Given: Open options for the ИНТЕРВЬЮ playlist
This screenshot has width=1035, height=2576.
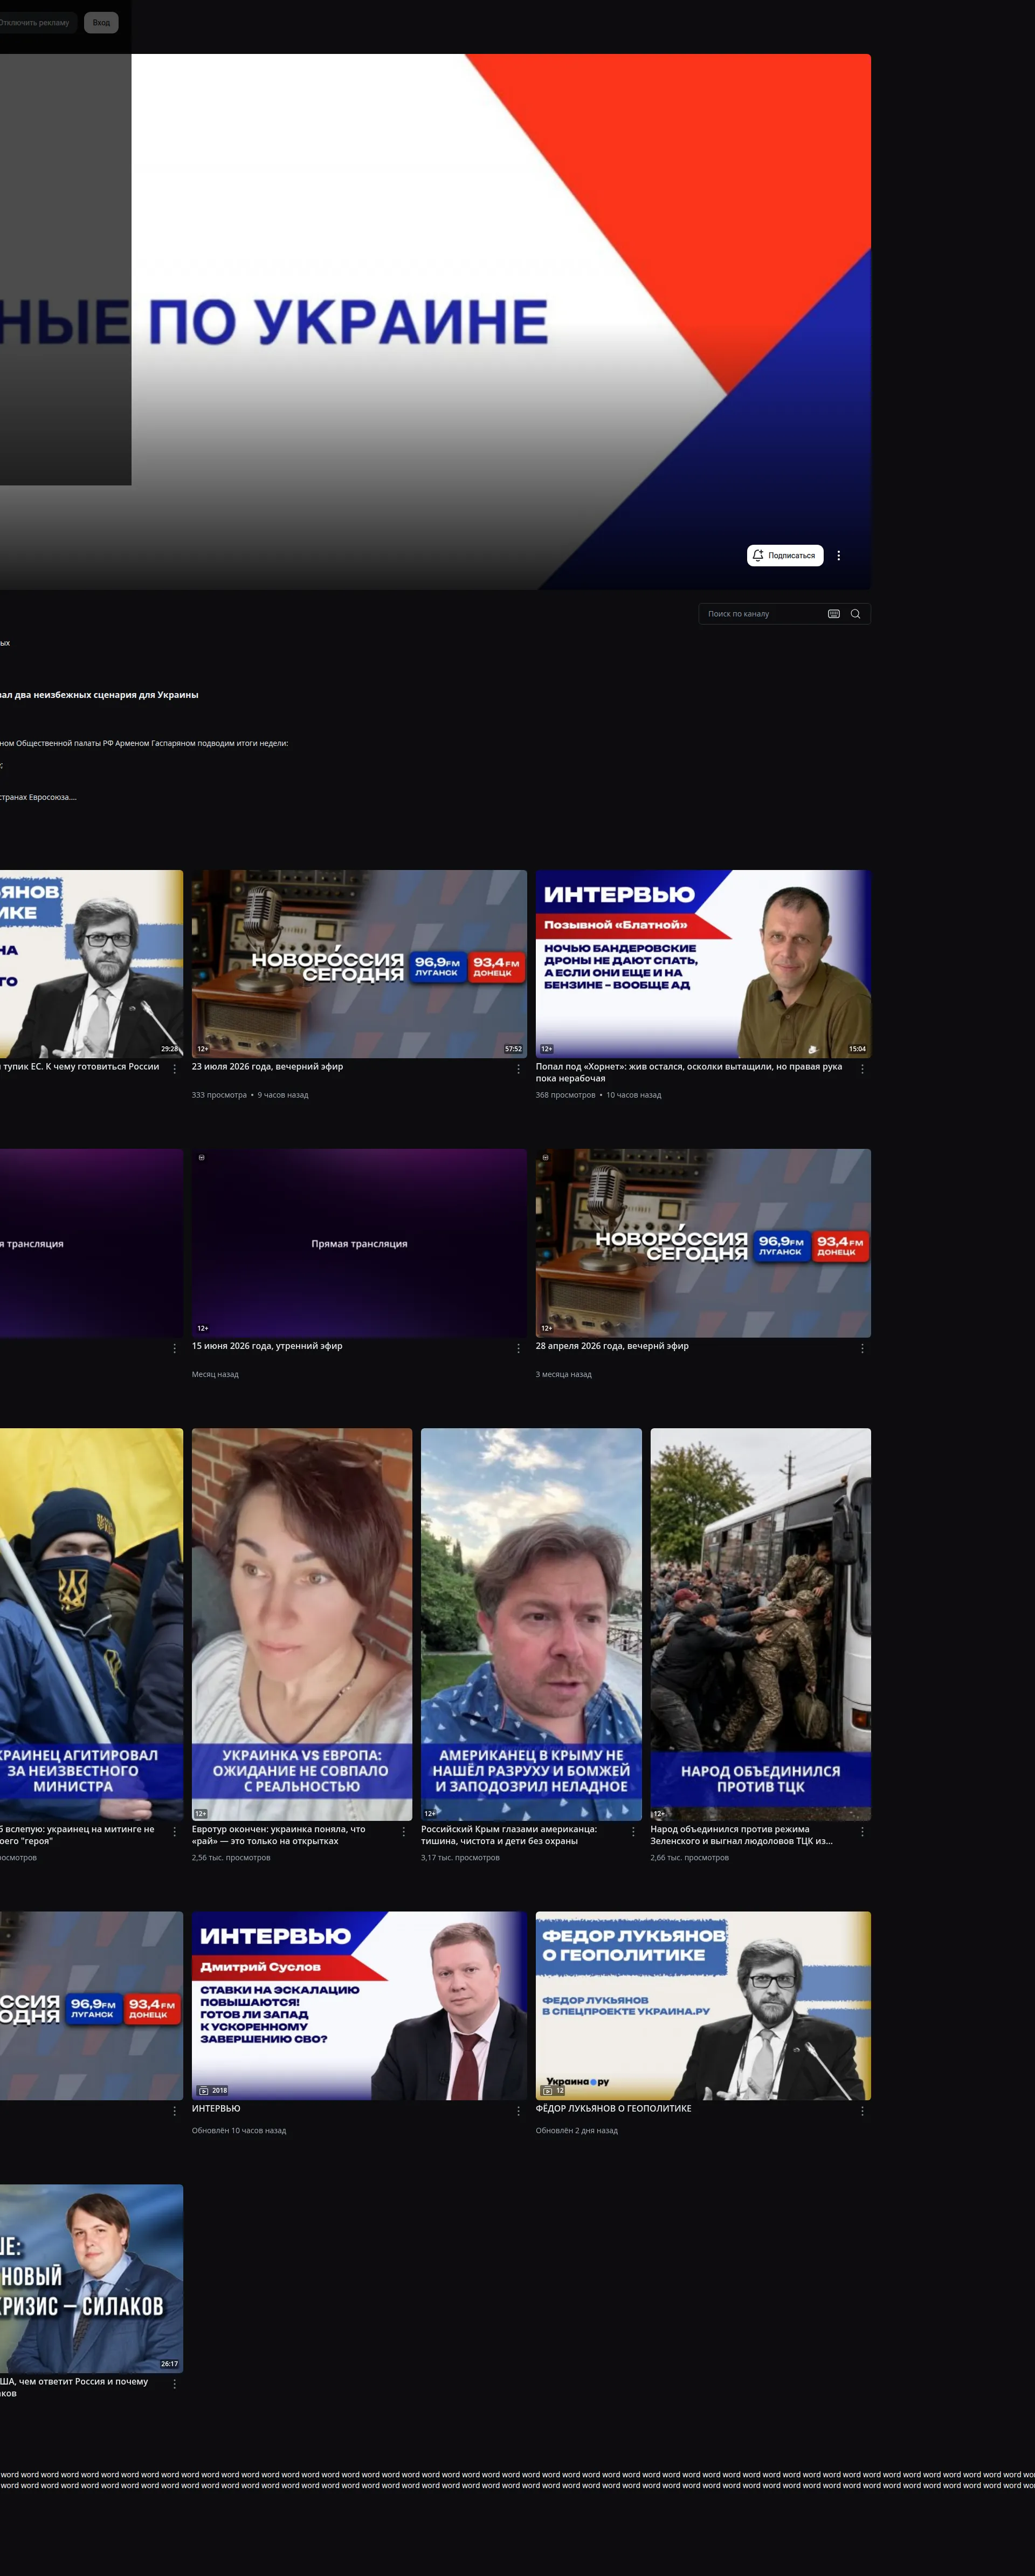Looking at the screenshot, I should [517, 2111].
